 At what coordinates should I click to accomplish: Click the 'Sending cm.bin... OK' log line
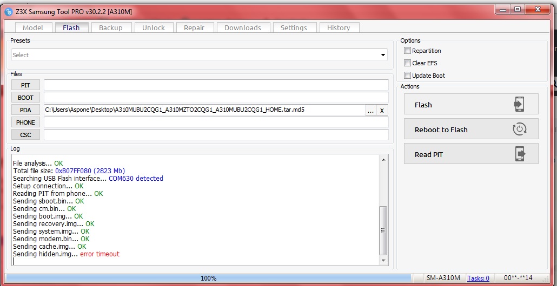44,208
